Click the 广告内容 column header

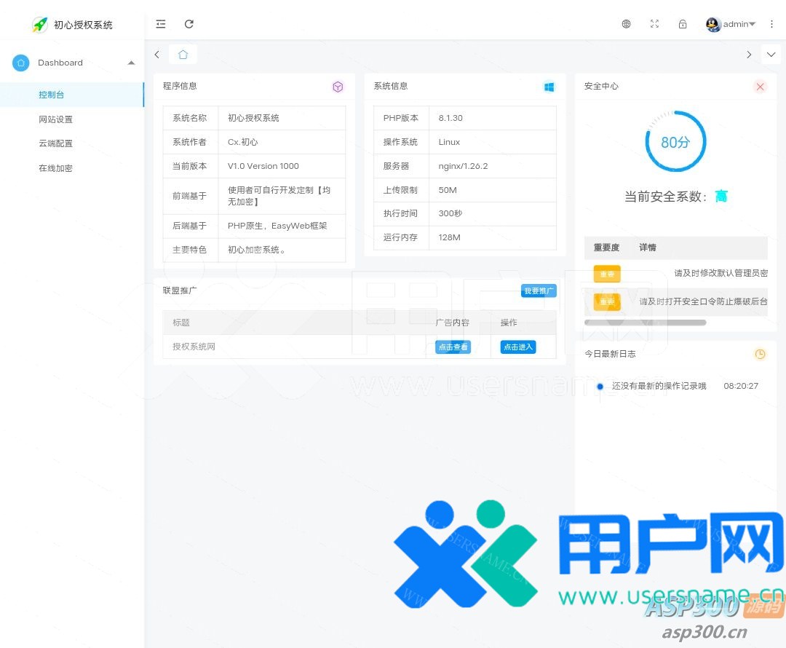point(452,323)
